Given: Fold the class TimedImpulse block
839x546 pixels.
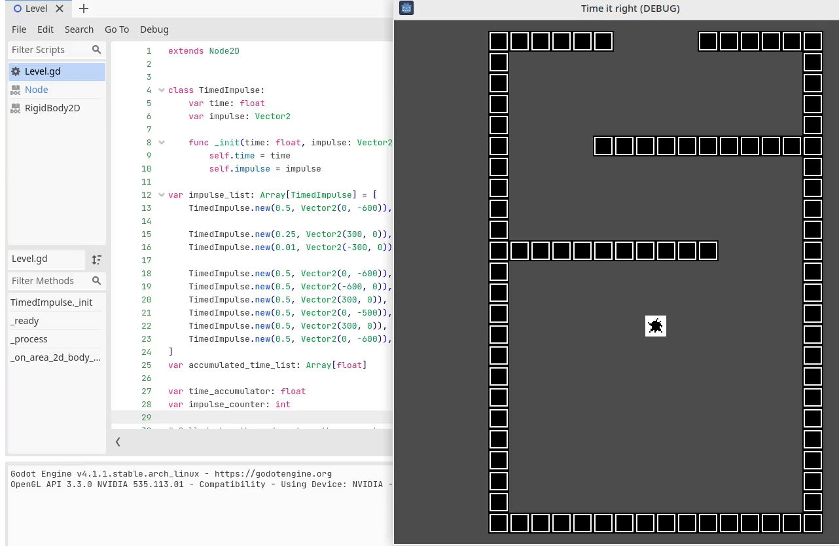Looking at the screenshot, I should coord(162,90).
